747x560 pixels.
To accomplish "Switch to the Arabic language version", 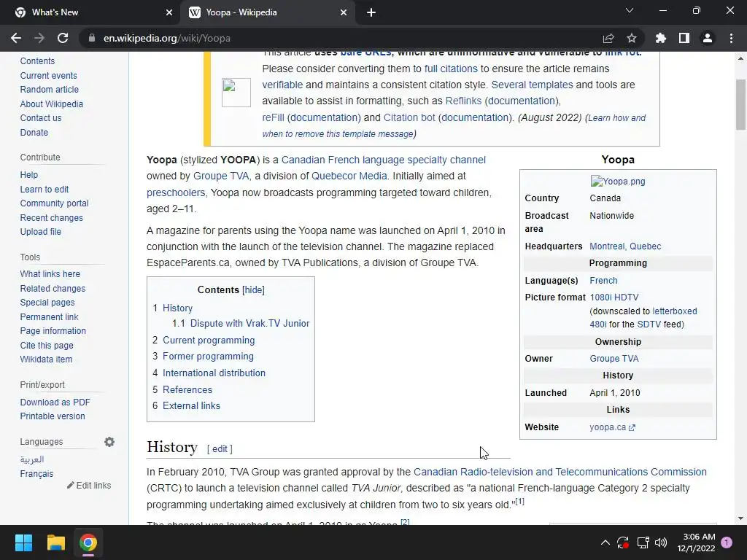I will pyautogui.click(x=32, y=459).
